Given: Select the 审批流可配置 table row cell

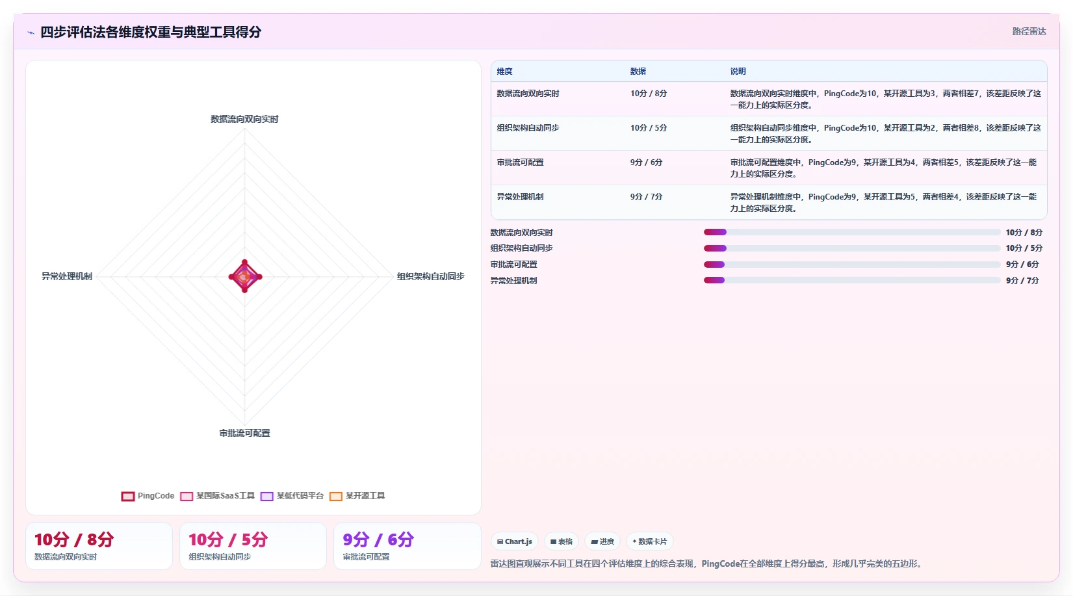Looking at the screenshot, I should tap(521, 162).
